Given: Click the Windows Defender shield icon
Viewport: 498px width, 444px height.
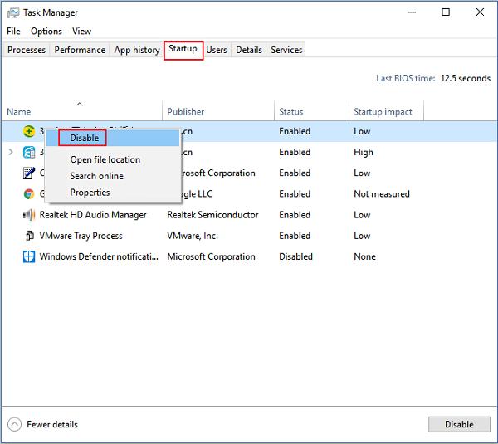Looking at the screenshot, I should 29,256.
